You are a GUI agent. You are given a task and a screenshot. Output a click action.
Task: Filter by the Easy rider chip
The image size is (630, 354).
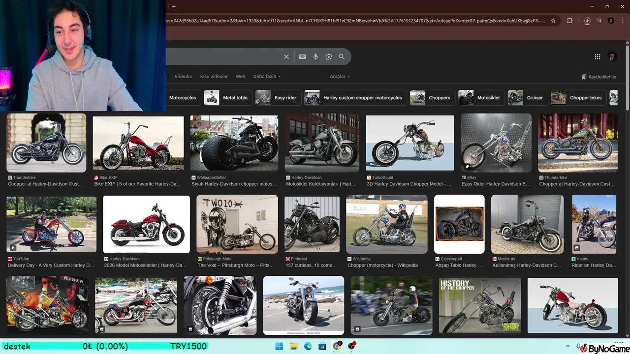tap(278, 97)
